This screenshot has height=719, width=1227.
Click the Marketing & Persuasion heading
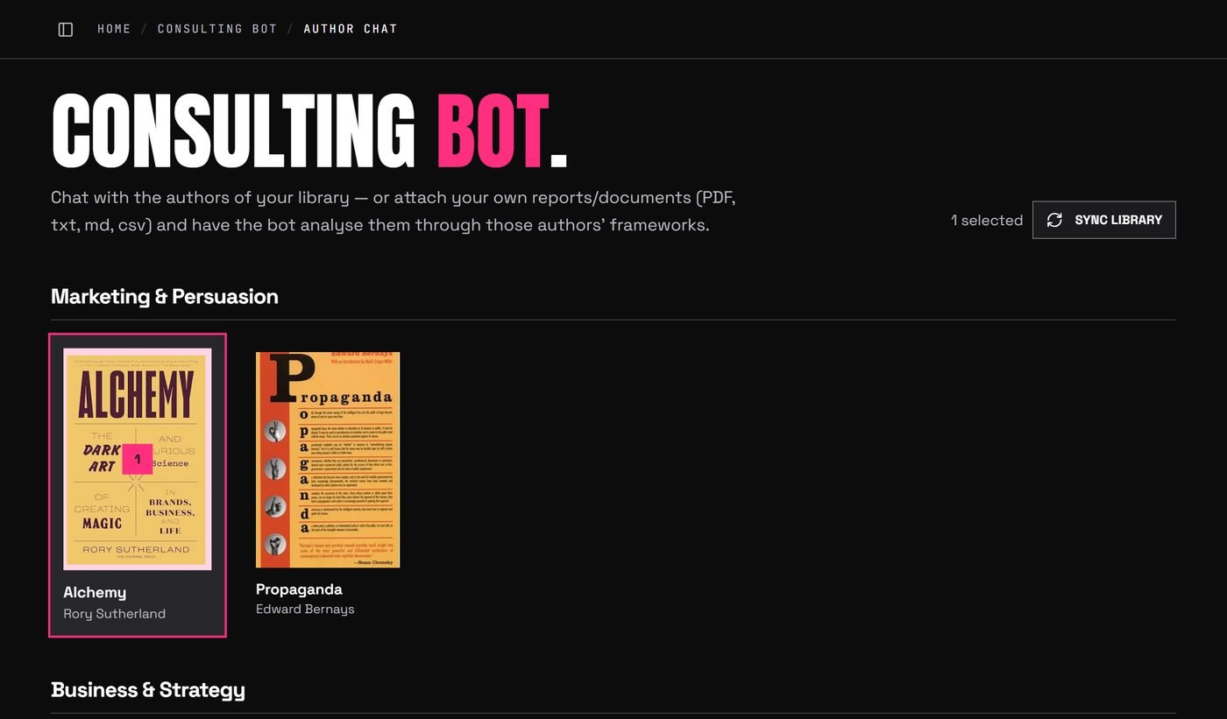[165, 296]
